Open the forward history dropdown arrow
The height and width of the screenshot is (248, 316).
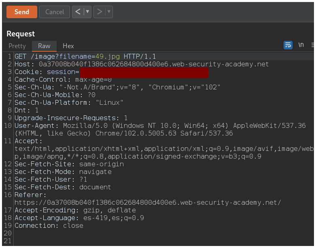click(108, 12)
